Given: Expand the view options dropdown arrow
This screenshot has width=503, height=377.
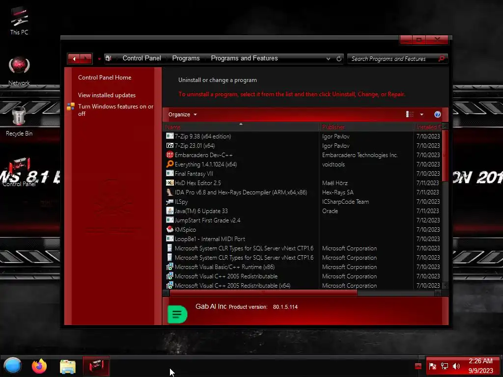Looking at the screenshot, I should (x=421, y=114).
